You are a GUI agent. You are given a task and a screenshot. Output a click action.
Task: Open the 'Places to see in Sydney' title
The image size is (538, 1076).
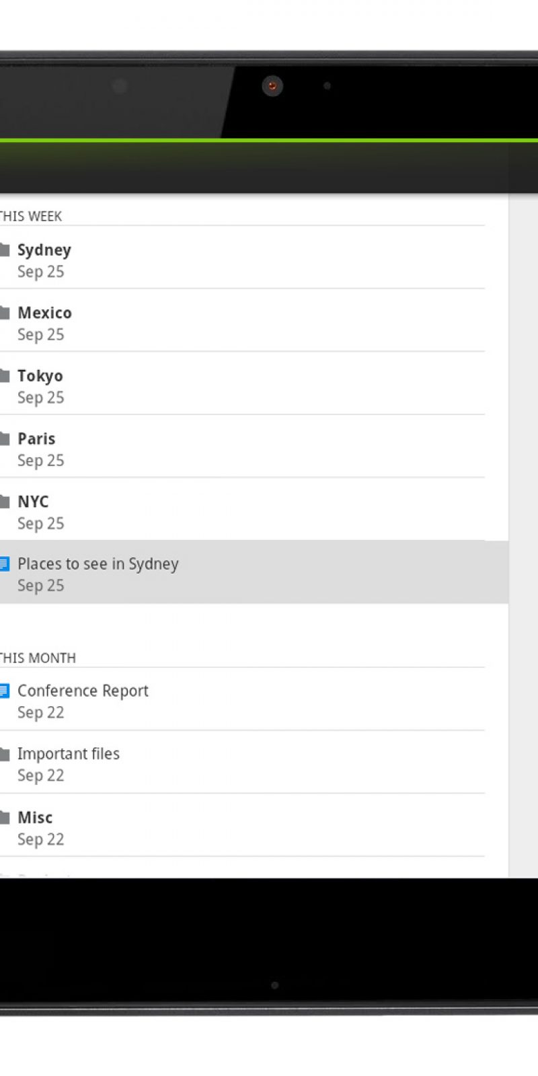click(x=98, y=564)
